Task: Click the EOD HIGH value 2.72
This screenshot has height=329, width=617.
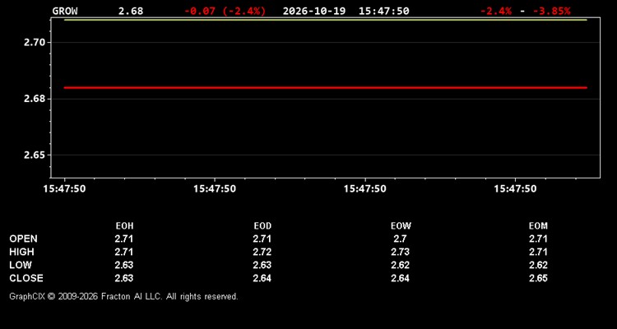Action: point(262,252)
